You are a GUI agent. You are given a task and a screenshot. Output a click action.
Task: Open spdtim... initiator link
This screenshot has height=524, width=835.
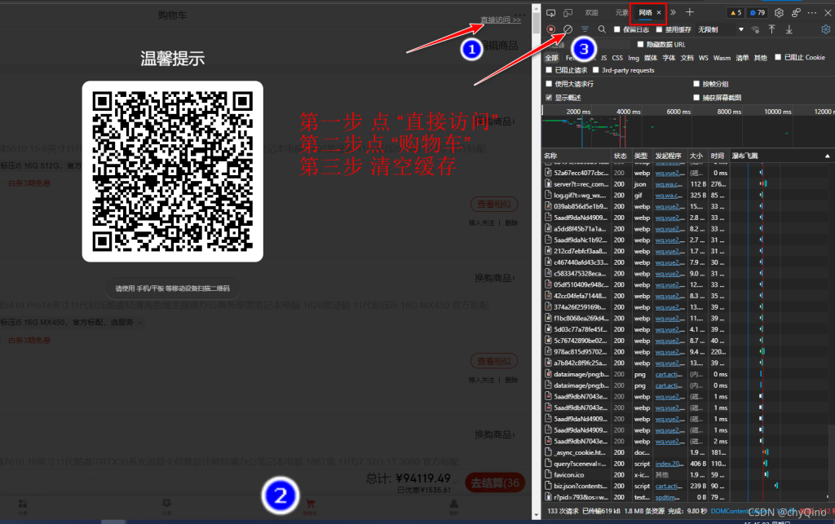click(667, 497)
